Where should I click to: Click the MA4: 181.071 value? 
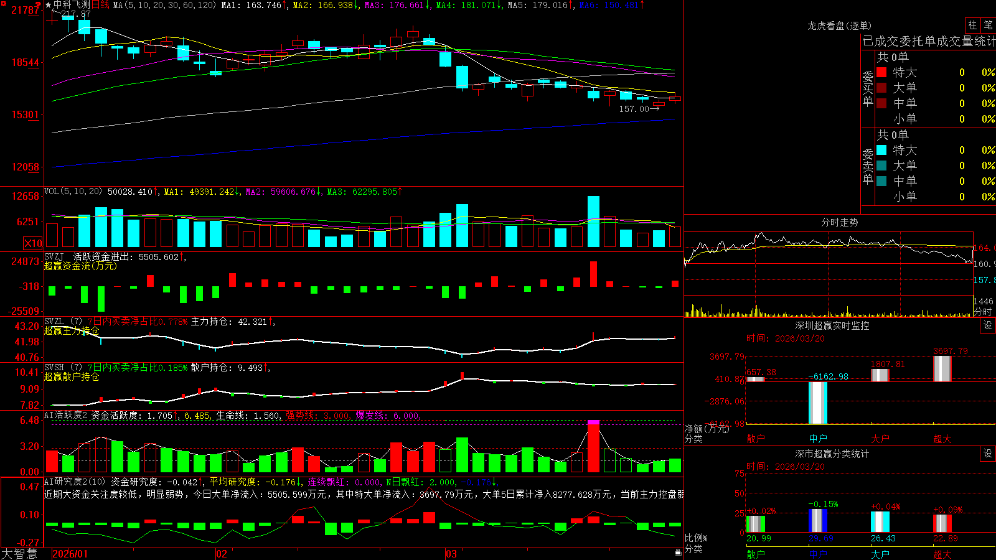point(469,5)
